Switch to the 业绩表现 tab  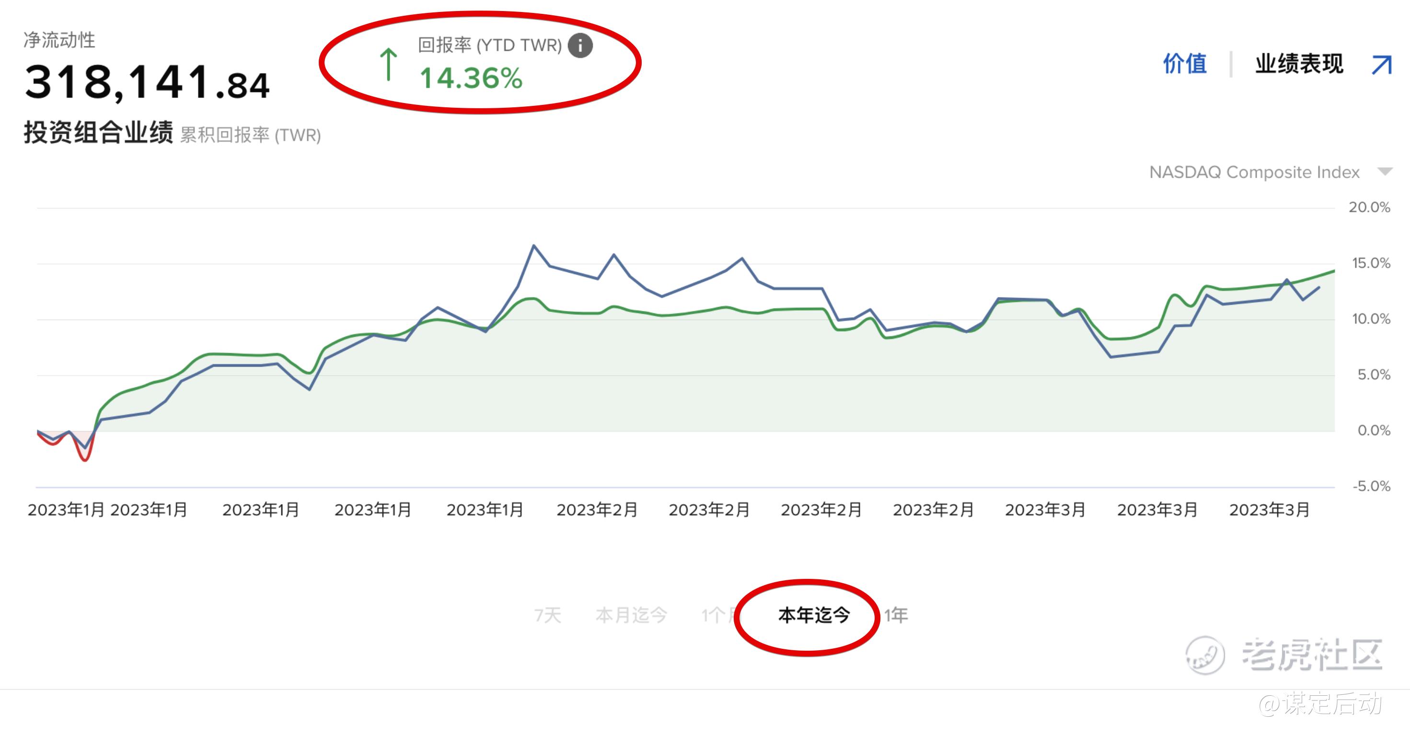(1299, 64)
